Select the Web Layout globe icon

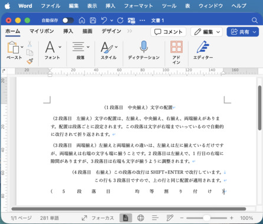pos(140,218)
